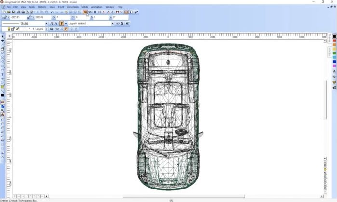Expand the Ltype0 Width:0 dropdown
Screen dimensions: 337x202
point(112,23)
